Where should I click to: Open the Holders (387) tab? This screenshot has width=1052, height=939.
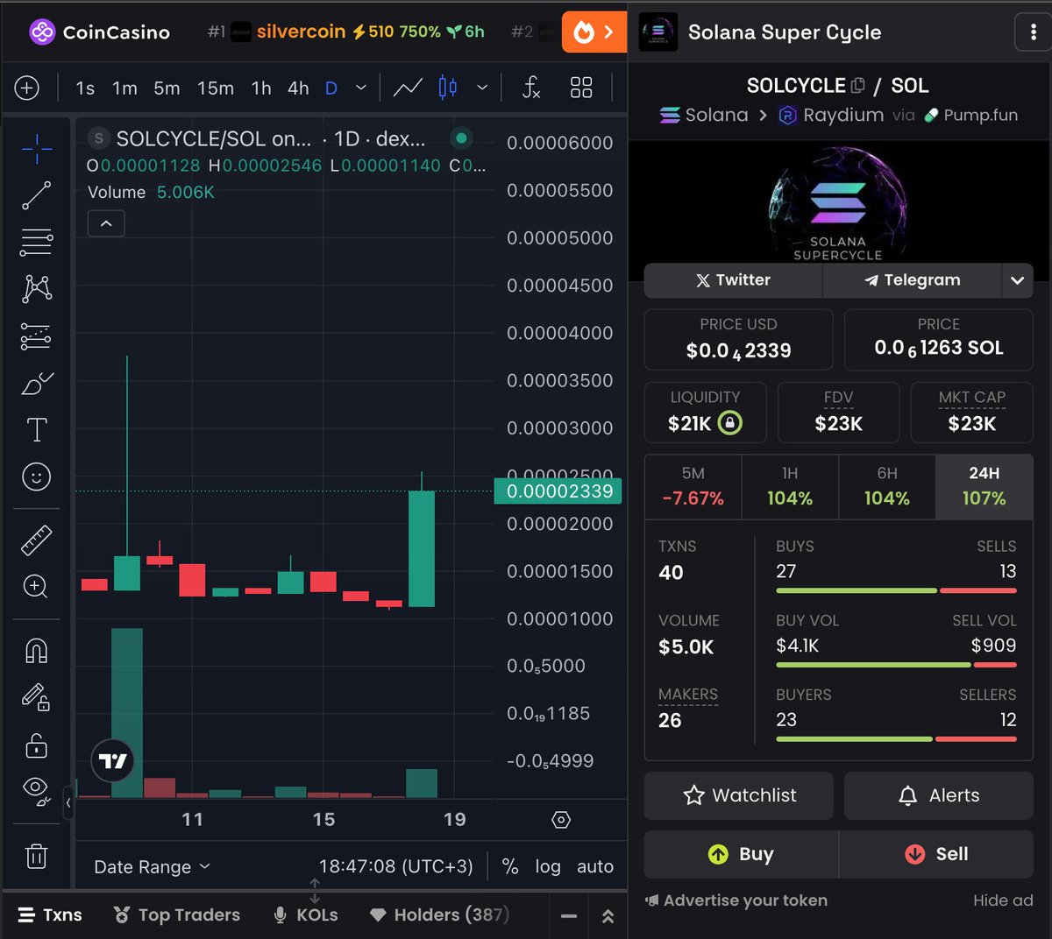[x=439, y=915]
